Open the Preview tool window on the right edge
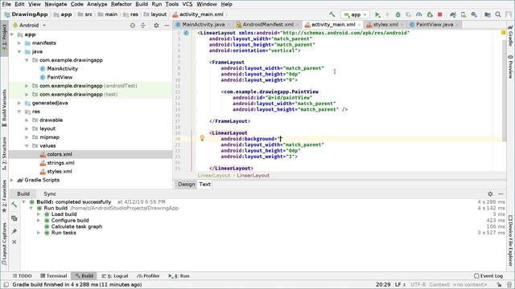Viewport: 515px width, 289px height. point(510,67)
